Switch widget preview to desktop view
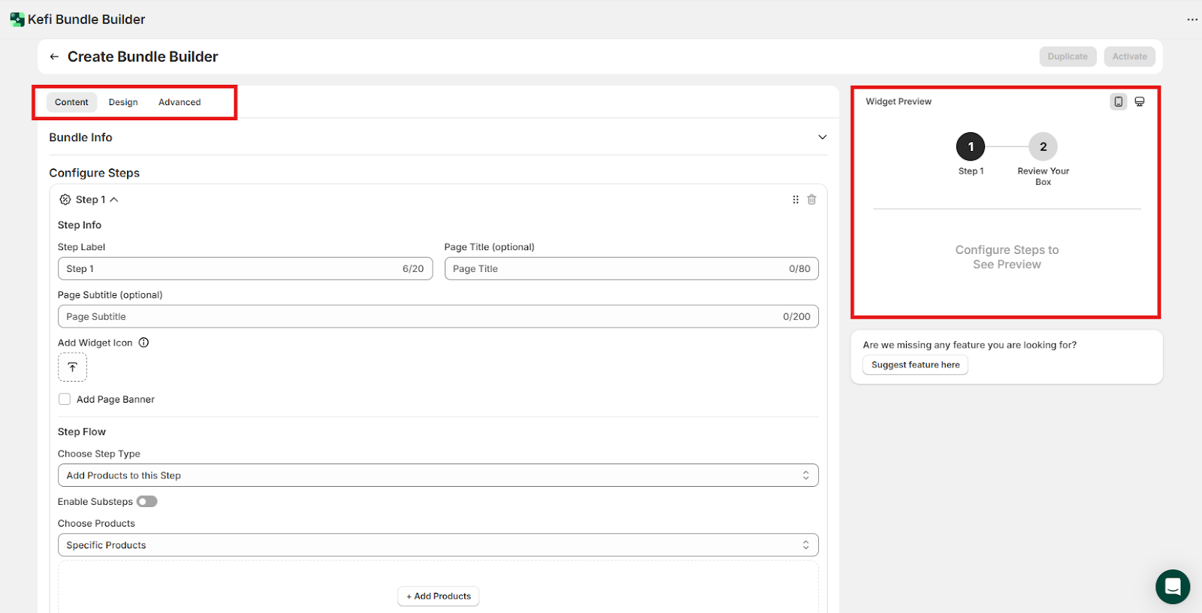1202x613 pixels. tap(1139, 101)
